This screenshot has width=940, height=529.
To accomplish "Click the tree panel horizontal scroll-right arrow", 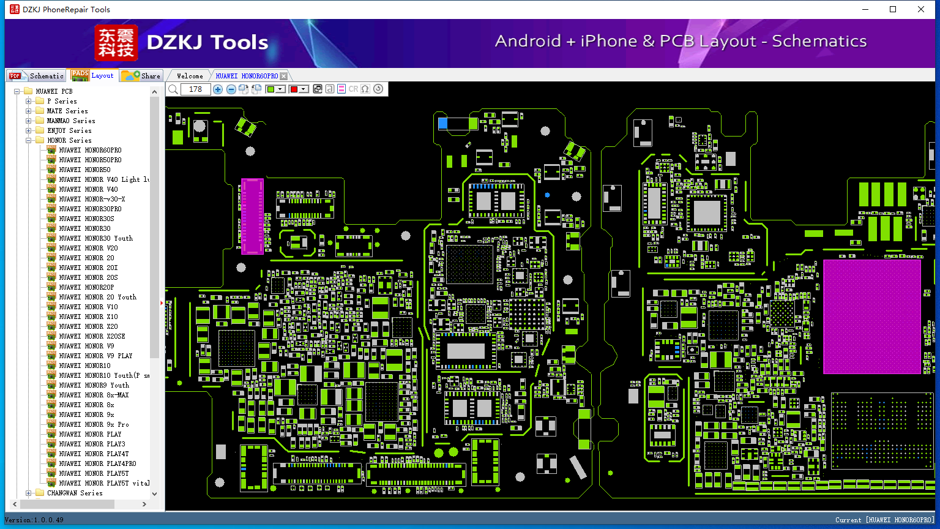I will [144, 504].
